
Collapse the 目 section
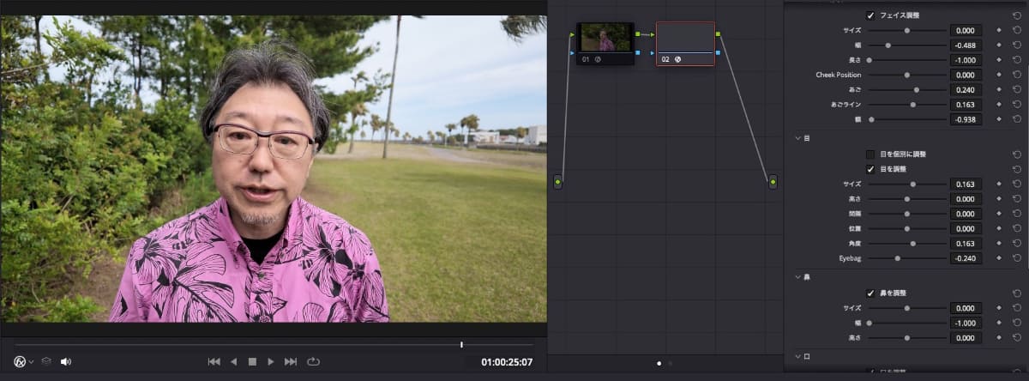point(797,137)
